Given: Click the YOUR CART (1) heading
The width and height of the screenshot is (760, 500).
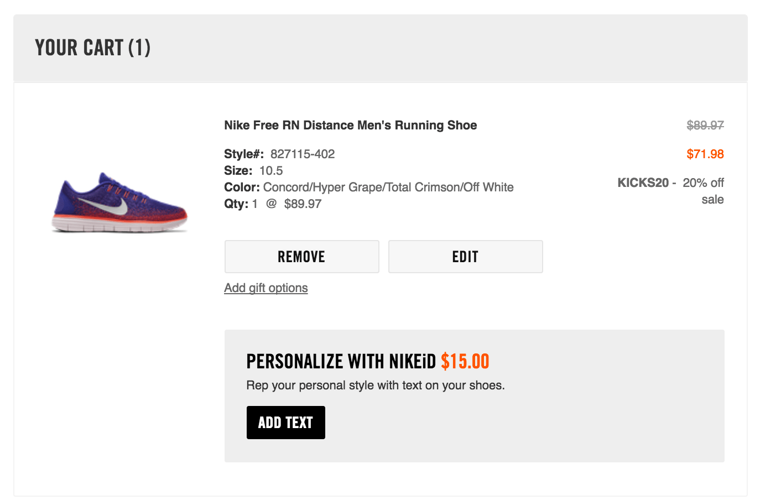Looking at the screenshot, I should (x=92, y=48).
